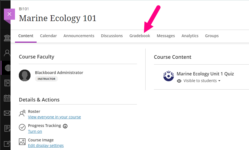This screenshot has width=249, height=150.
Task: Click the Marine Ecology Unit 1 Quiz icon
Action: [x=169, y=76]
